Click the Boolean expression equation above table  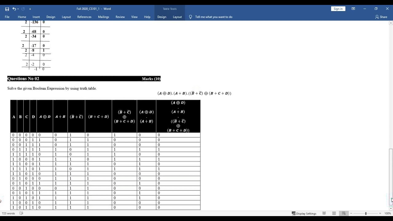click(x=194, y=93)
